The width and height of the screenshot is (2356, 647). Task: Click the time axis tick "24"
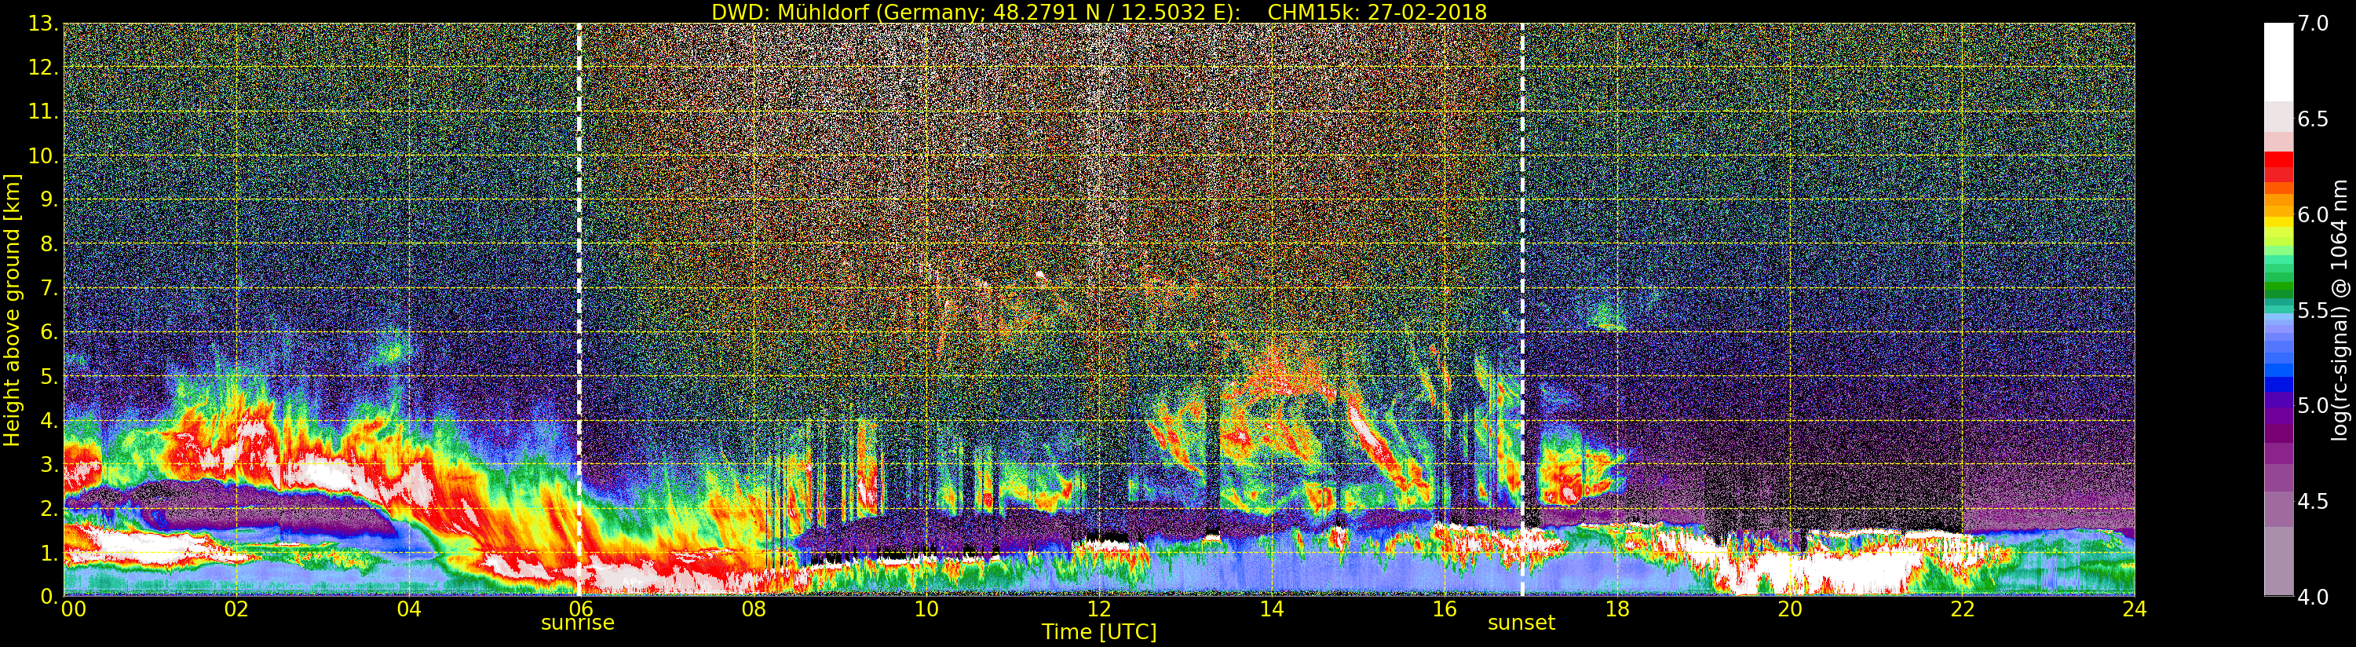pyautogui.click(x=2134, y=609)
